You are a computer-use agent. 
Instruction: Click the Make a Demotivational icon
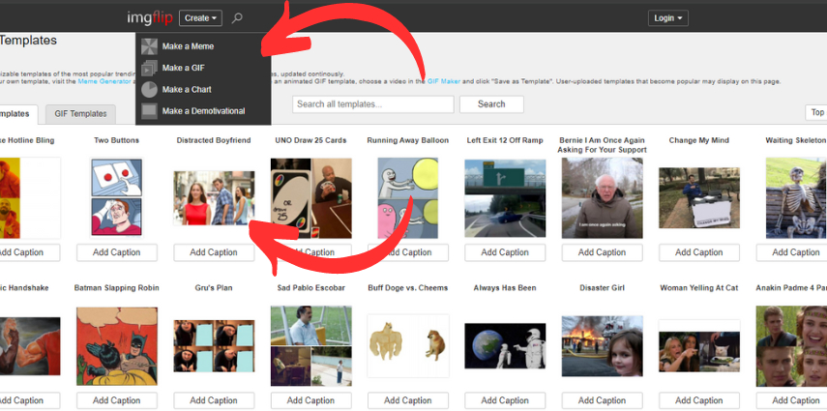click(x=149, y=111)
